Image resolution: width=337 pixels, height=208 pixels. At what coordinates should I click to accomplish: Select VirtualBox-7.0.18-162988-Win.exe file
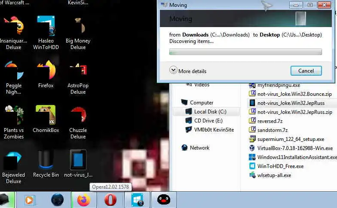[x=291, y=148]
